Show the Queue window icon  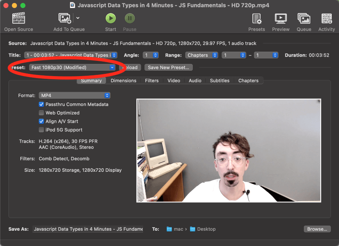(x=304, y=18)
